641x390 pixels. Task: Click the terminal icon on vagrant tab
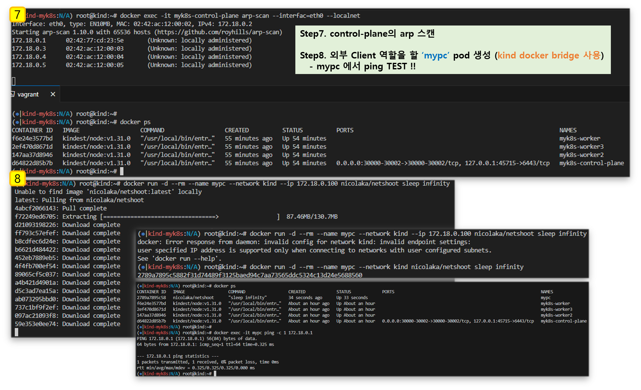[13, 94]
